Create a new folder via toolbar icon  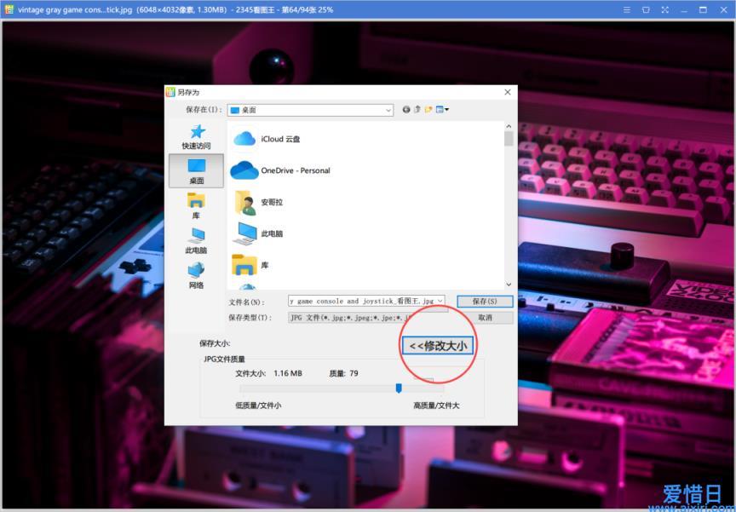(428, 110)
